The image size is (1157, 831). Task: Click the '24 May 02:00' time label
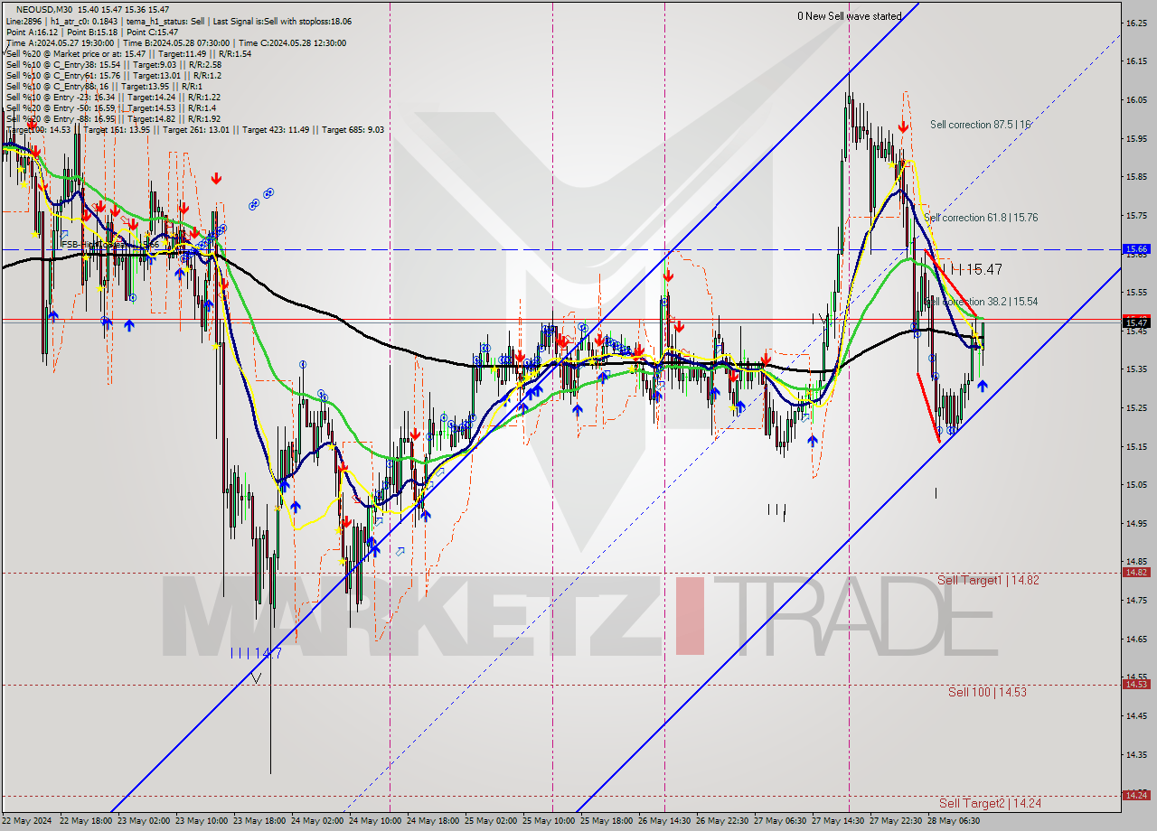pos(317,822)
